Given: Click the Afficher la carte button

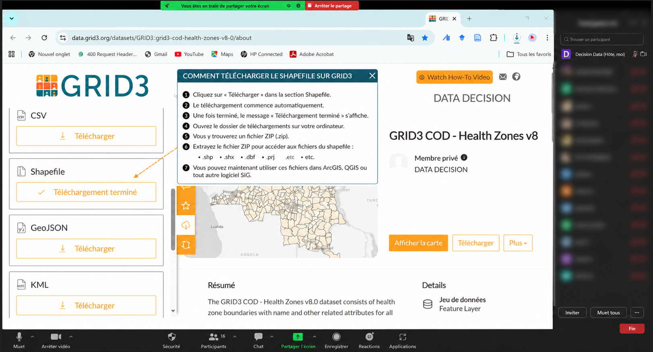Looking at the screenshot, I should pyautogui.click(x=418, y=243).
